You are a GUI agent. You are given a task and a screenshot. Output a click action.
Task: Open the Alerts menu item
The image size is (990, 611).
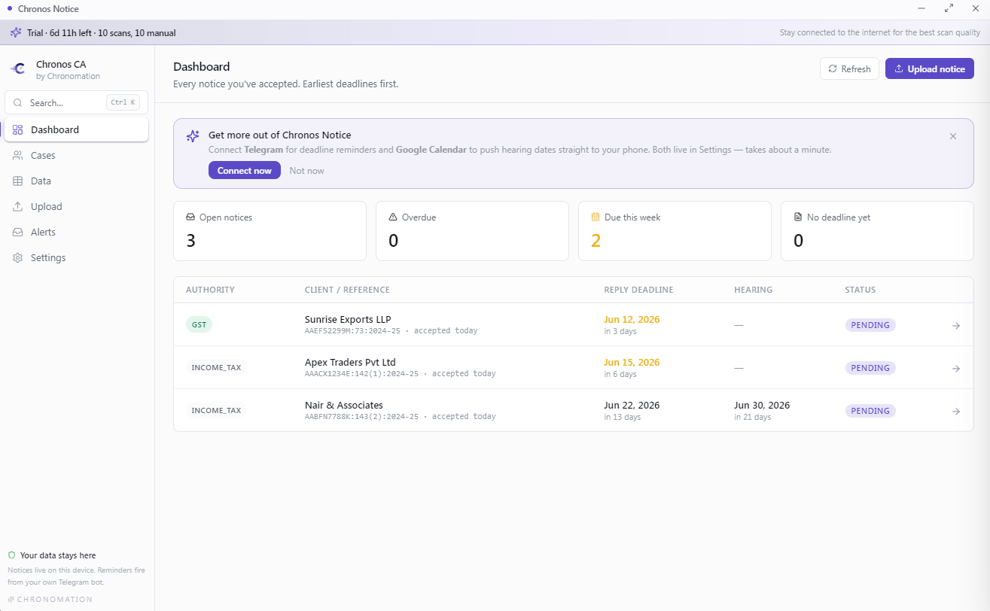[x=76, y=232]
